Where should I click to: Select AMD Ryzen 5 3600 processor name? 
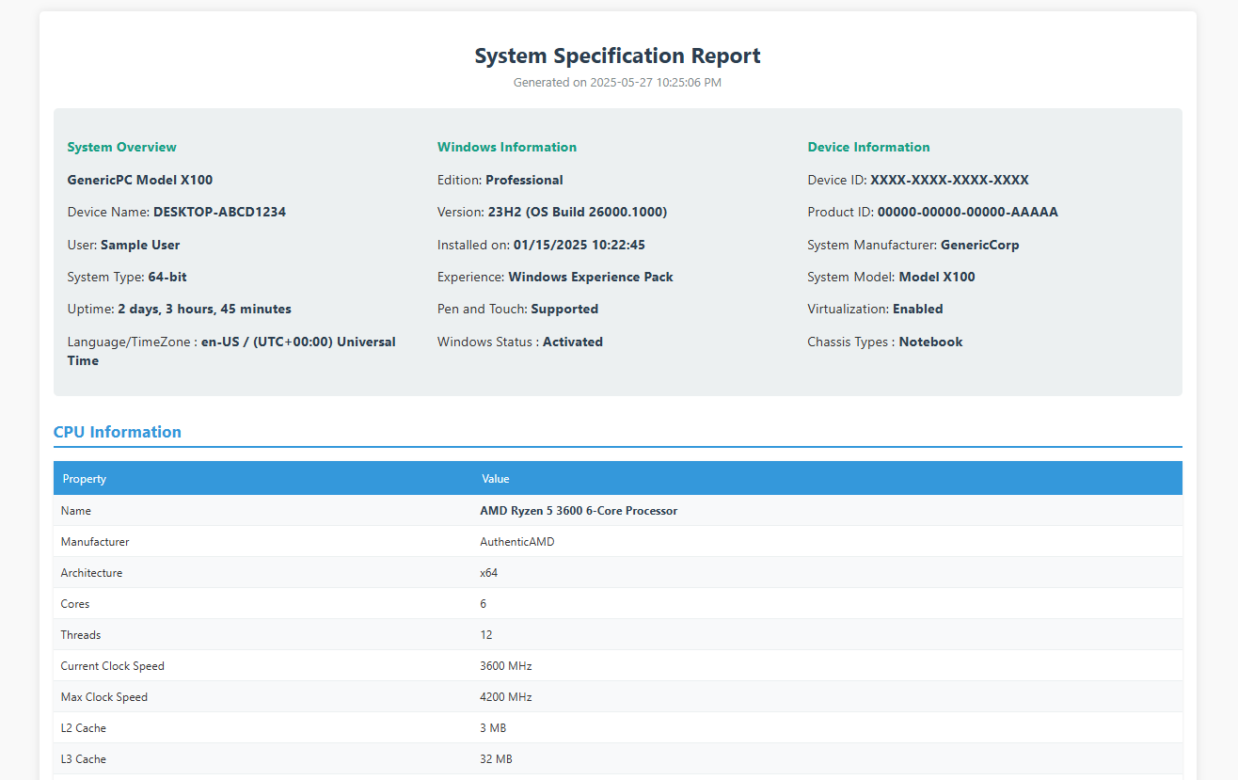[x=579, y=511]
